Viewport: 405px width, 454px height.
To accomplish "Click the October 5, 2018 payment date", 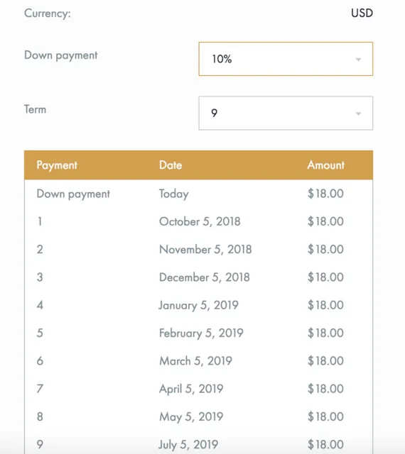I will 200,221.
